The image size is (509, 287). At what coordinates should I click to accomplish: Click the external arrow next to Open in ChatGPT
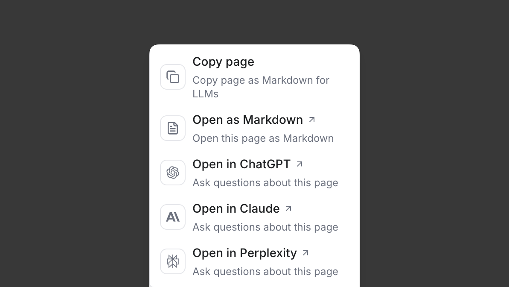pos(300,164)
